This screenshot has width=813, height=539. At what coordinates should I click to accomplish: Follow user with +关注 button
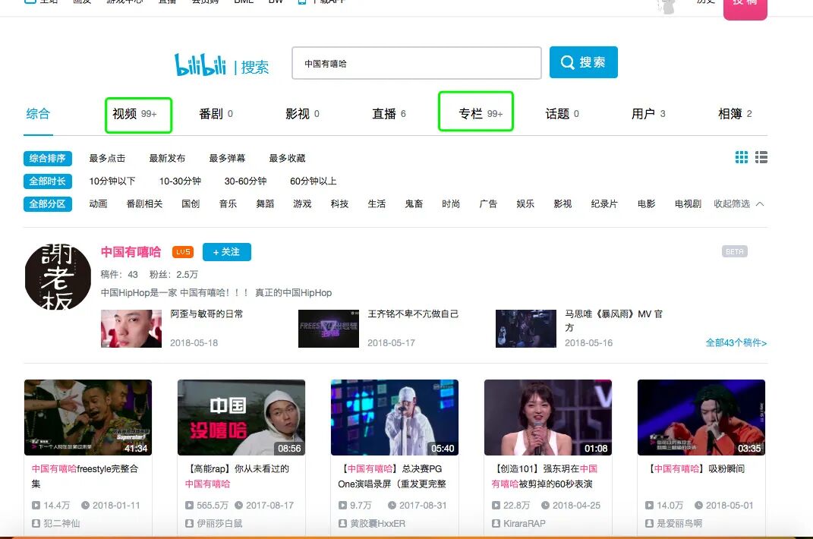226,251
